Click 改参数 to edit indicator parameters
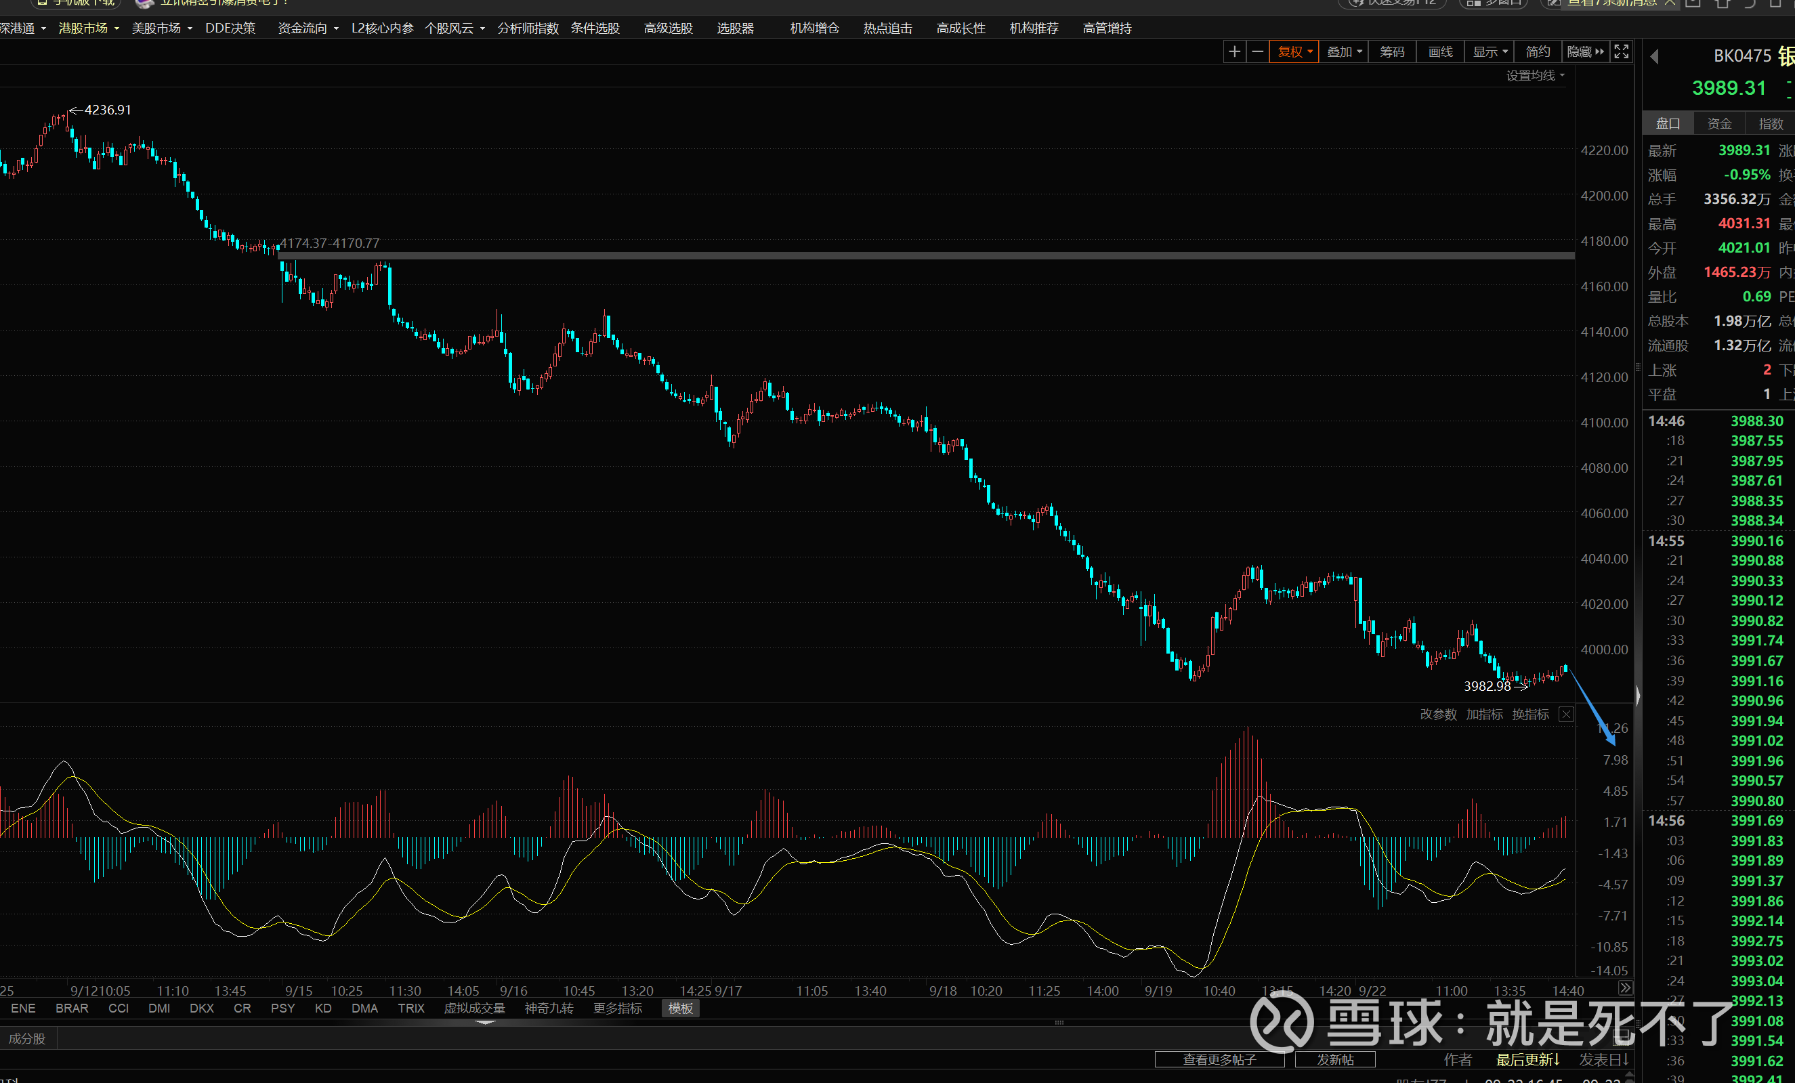 [x=1437, y=715]
